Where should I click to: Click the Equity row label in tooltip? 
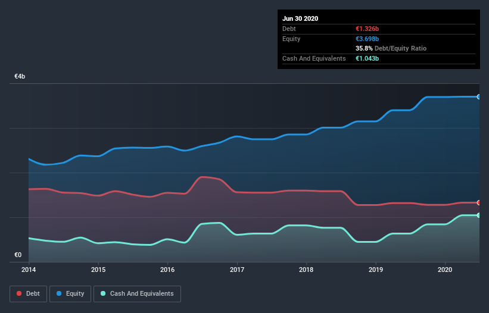pos(291,39)
